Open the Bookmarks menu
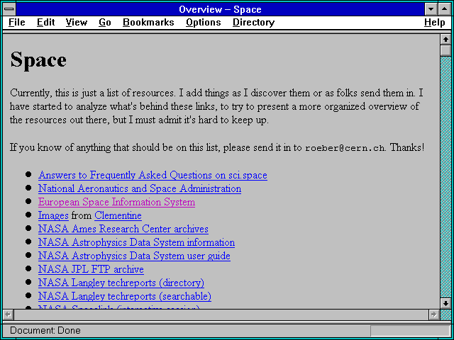Image resolution: width=454 pixels, height=340 pixels. (x=148, y=23)
